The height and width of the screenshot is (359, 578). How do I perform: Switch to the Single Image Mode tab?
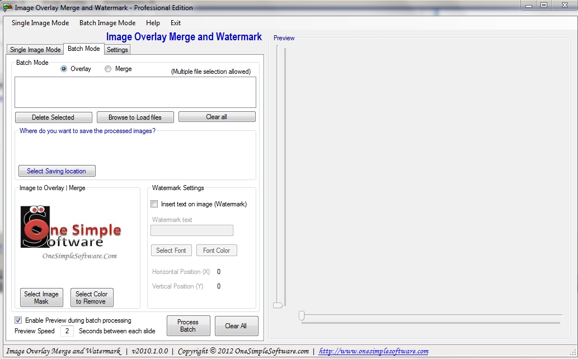35,49
